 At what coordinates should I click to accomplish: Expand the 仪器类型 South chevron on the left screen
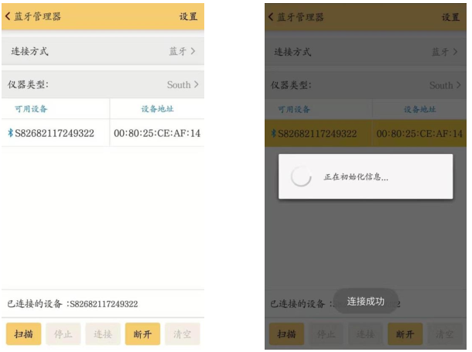[x=196, y=84]
